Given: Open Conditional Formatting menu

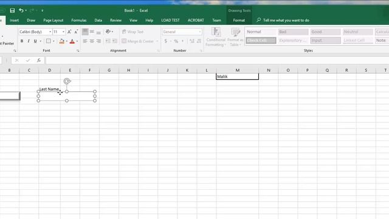Looking at the screenshot, I should [x=216, y=36].
